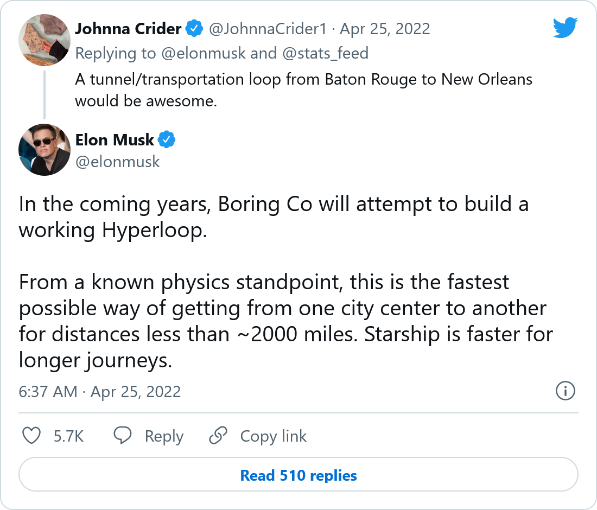The height and width of the screenshot is (510, 597).
Task: Click the Twitter bird logo
Action: point(565,28)
